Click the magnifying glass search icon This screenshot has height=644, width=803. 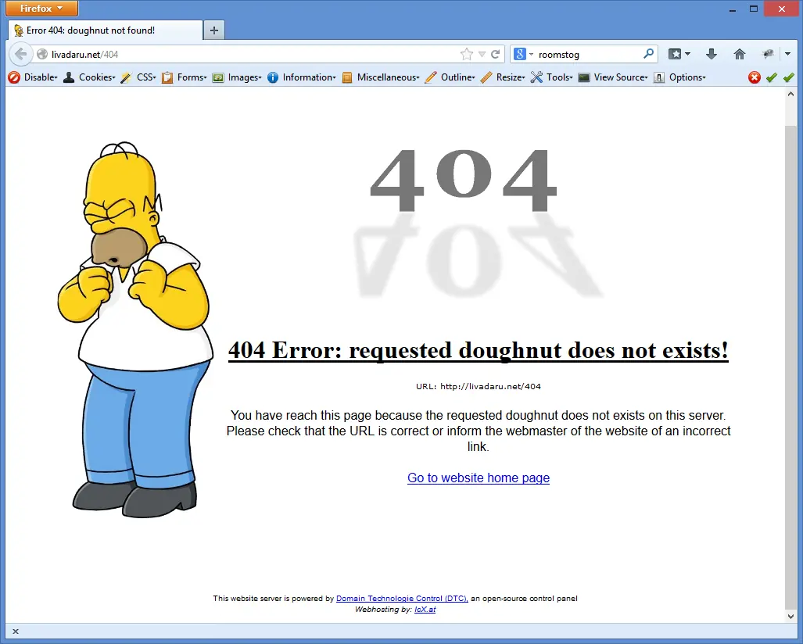648,54
